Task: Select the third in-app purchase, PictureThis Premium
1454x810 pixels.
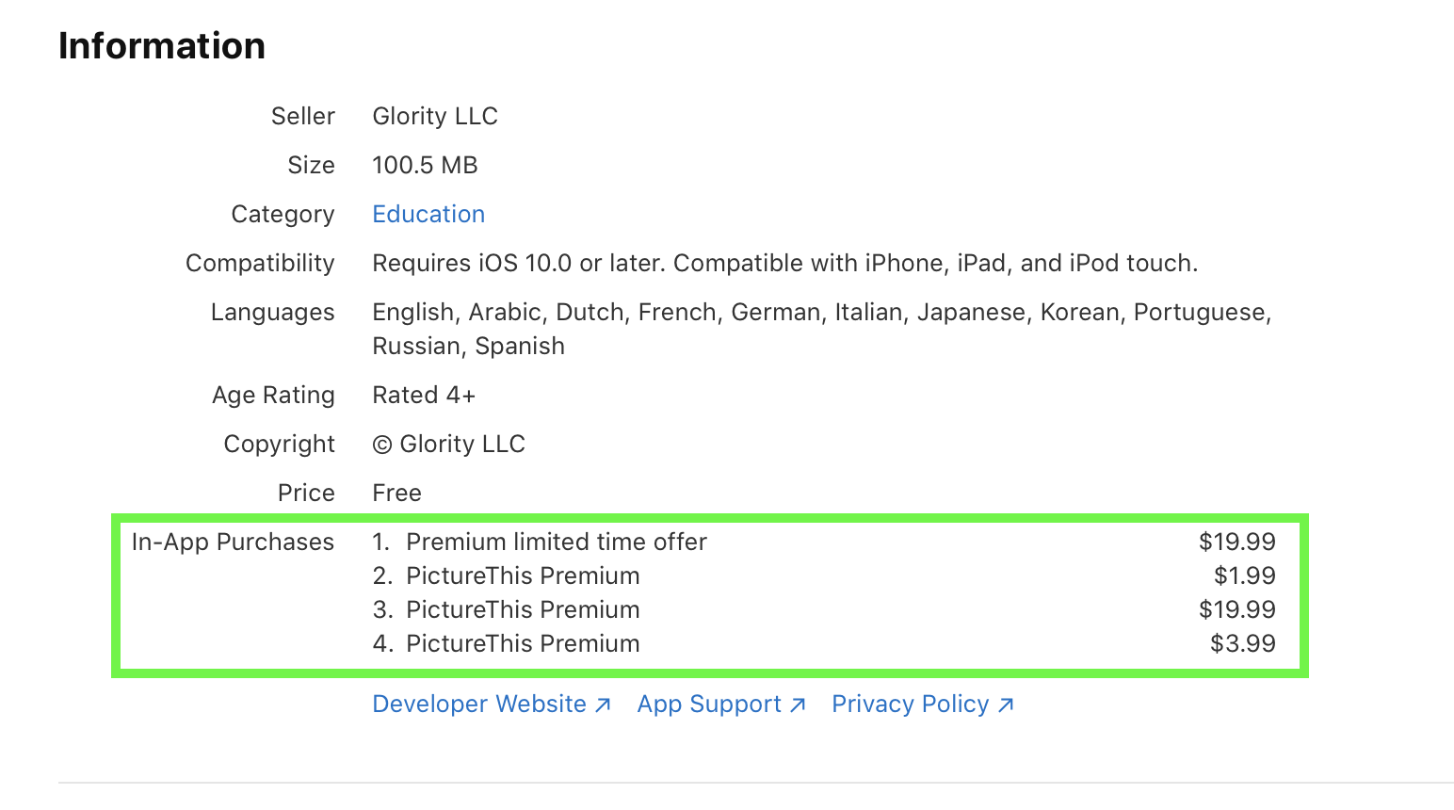Action: pyautogui.click(x=523, y=610)
